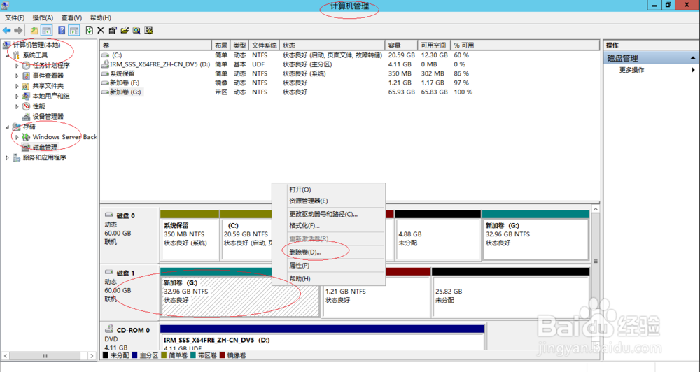This screenshot has width=700, height=372.
Task: Select the 计算机管理(本地) root node
Action: pos(36,45)
